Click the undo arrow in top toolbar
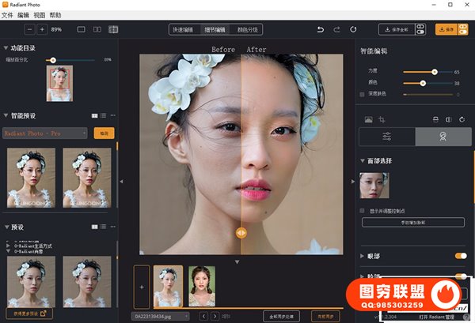Viewport: 475px width, 323px height. [x=320, y=29]
